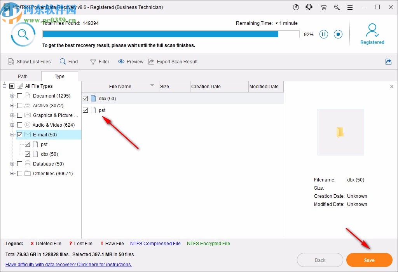Expand the Graphics & Picture node
398x272 pixels.
[x=12, y=115]
